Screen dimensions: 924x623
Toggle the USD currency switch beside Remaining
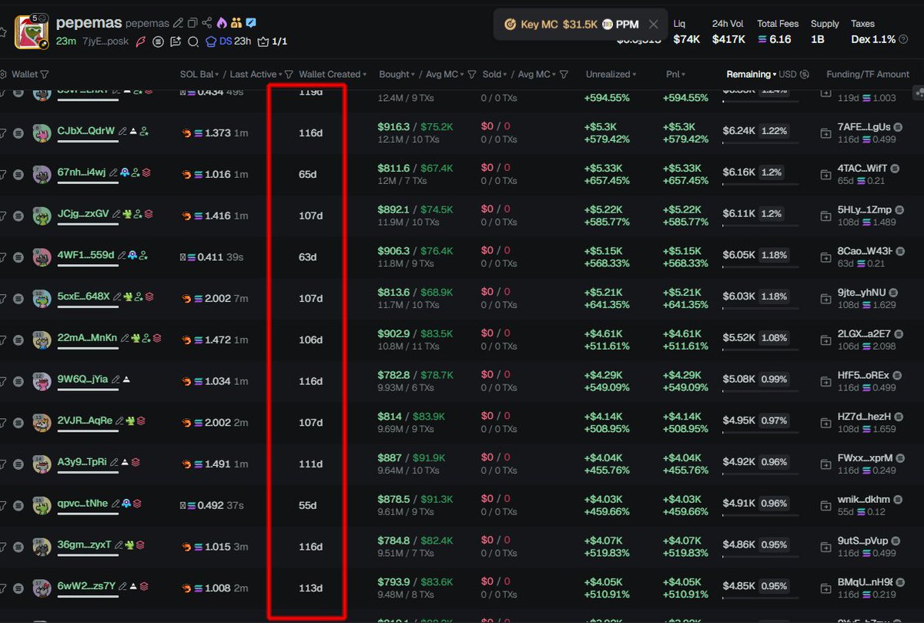point(805,75)
